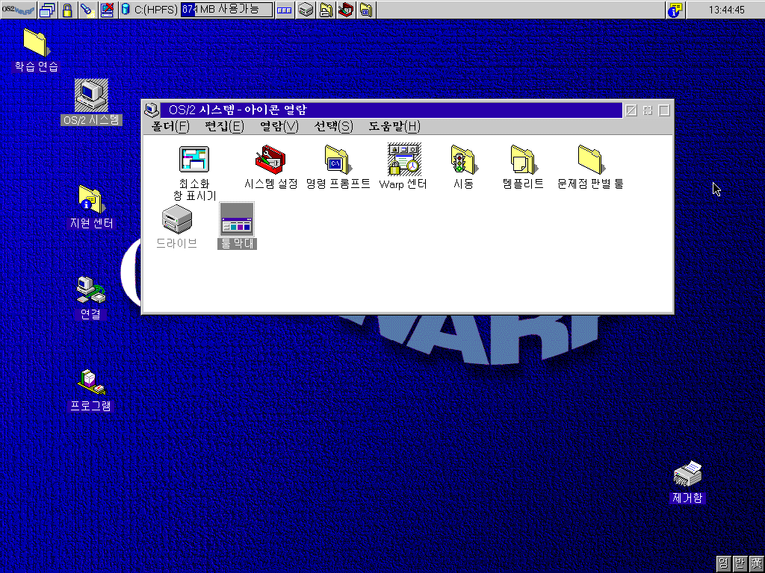The width and height of the screenshot is (765, 573).
Task: Click the shutdown monitor icon with red X
Action: click(x=108, y=10)
